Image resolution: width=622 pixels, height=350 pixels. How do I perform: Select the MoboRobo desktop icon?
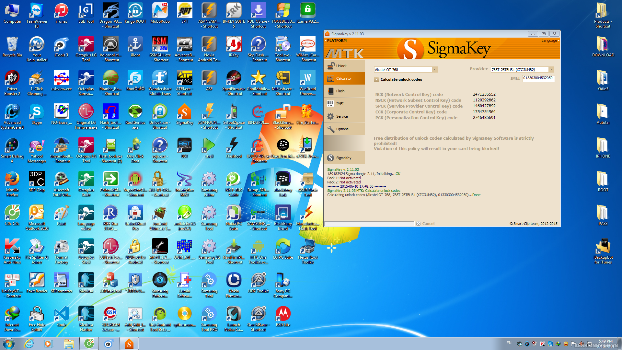pos(160,13)
